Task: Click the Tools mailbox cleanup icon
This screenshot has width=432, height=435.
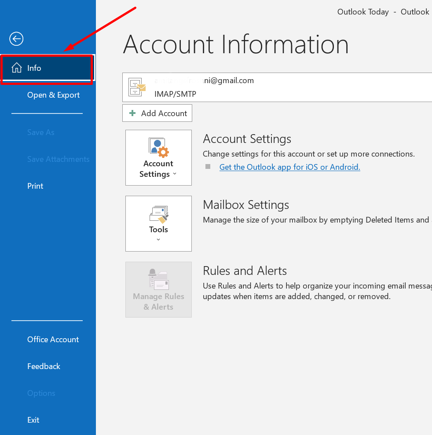Action: [x=159, y=214]
